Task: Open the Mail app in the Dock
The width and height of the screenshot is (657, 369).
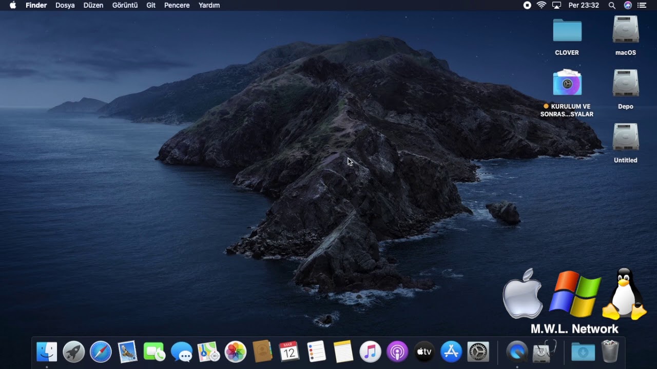Action: tap(127, 352)
